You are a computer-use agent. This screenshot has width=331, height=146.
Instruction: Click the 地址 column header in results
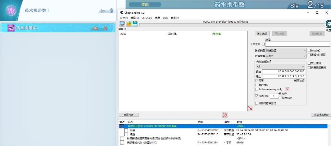tap(123, 34)
